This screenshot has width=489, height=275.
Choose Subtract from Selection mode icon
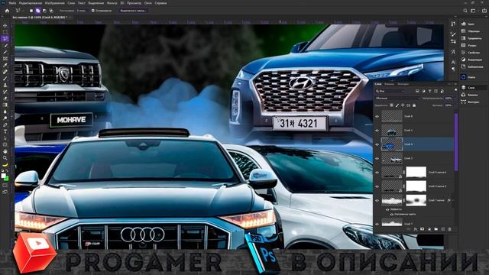coord(44,11)
